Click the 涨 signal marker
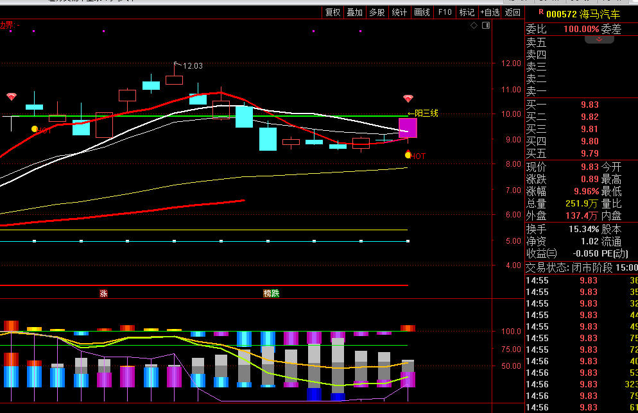The width and height of the screenshot is (638, 413). [x=103, y=293]
